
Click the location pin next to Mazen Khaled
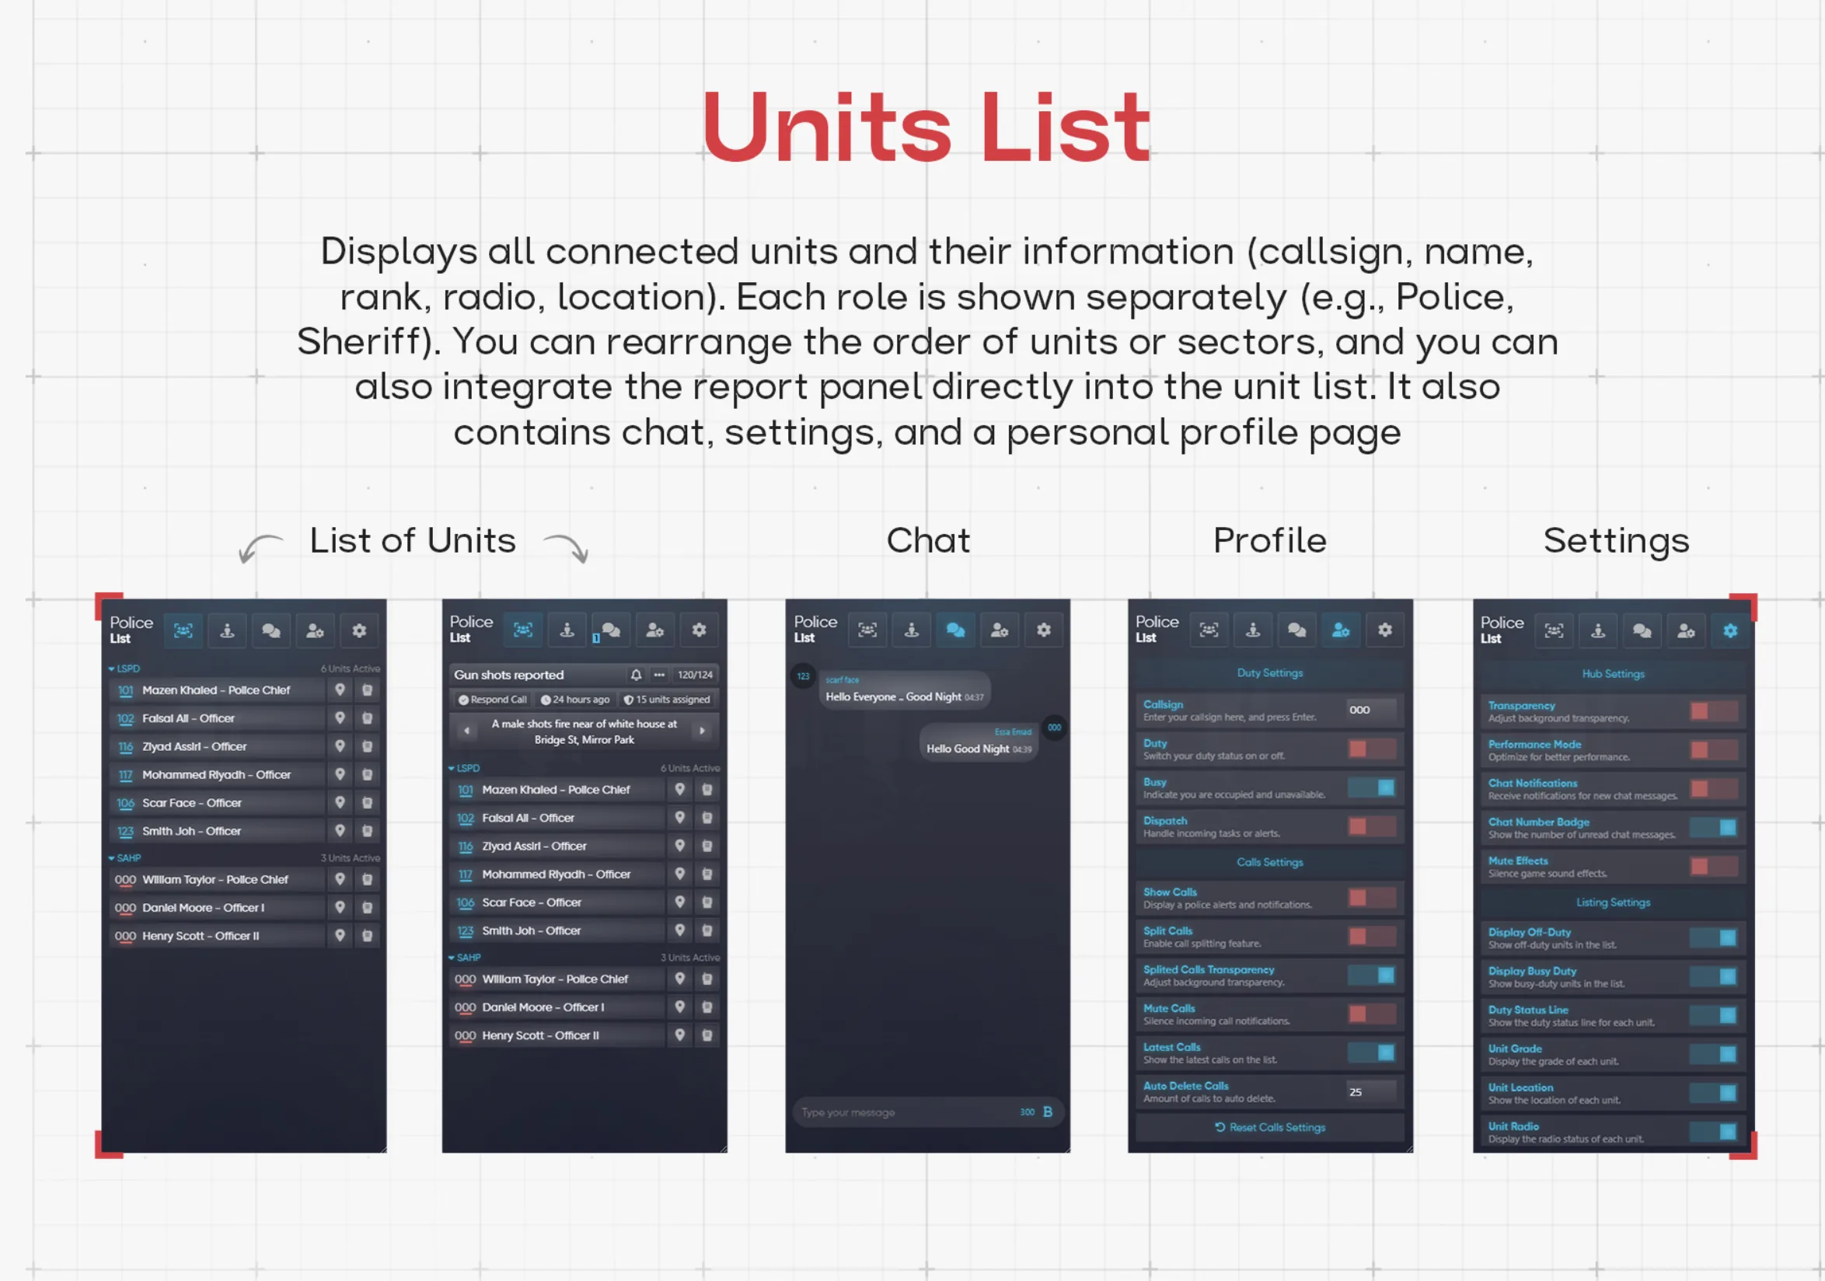pos(340,689)
